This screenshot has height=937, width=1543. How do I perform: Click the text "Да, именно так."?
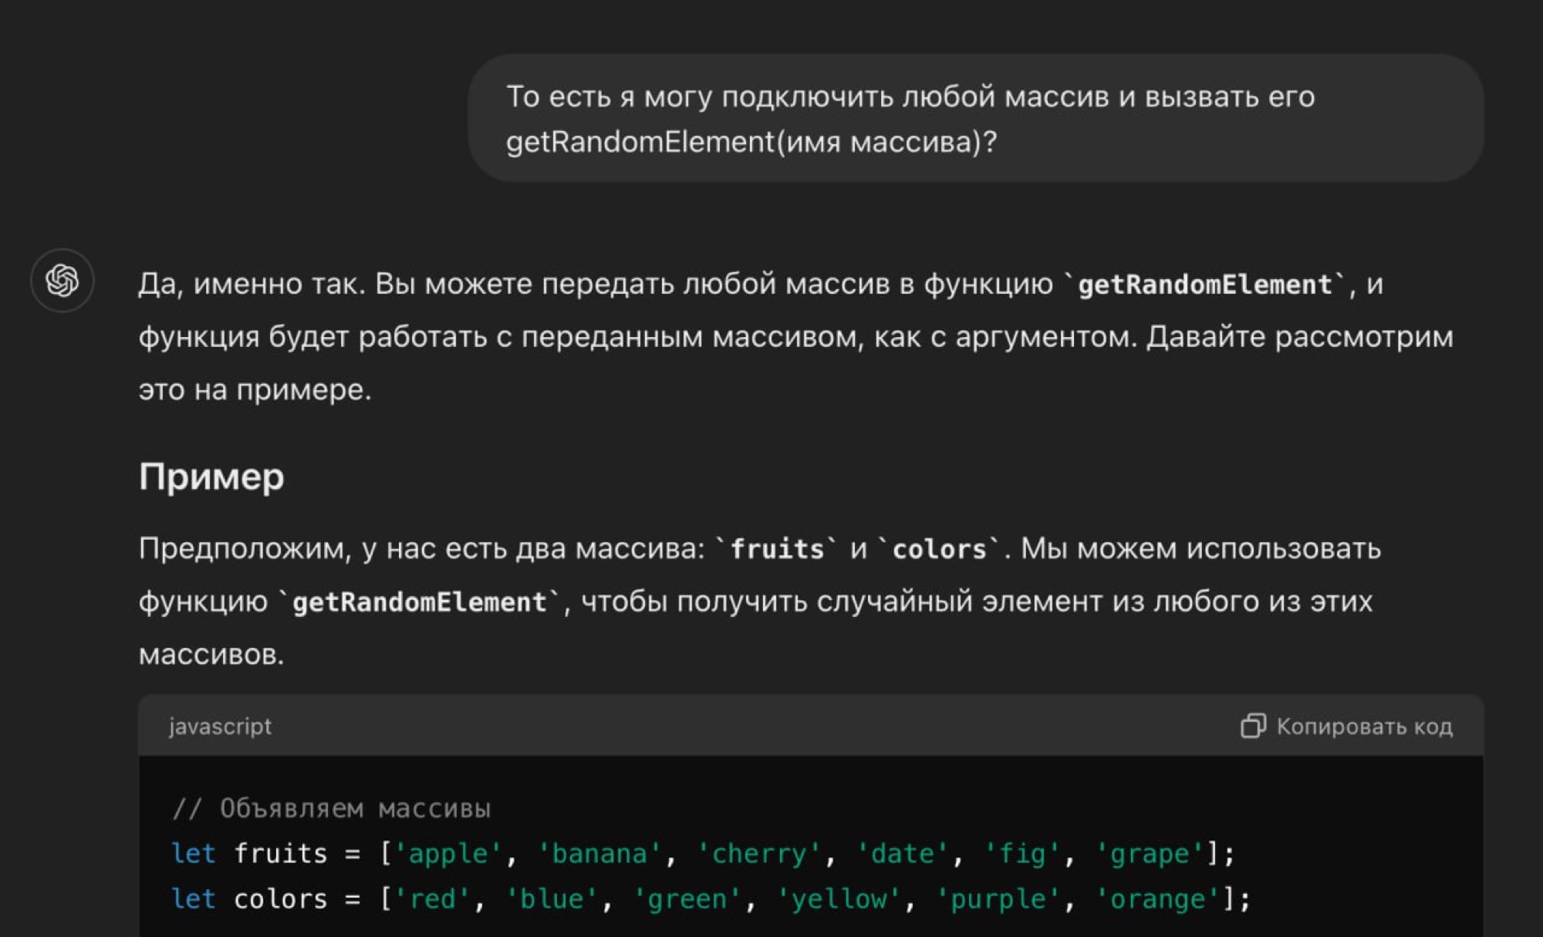[x=252, y=284]
